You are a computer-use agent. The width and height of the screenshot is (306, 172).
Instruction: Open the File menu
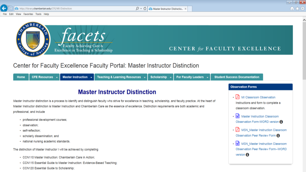[x=5, y=14]
